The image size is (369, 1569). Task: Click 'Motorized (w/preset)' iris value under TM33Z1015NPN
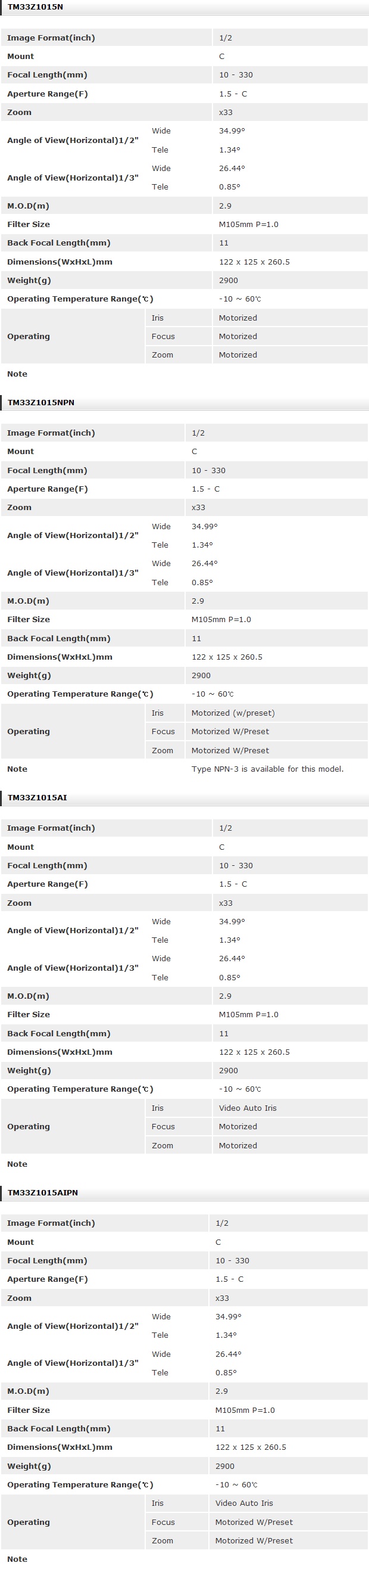pos(233,713)
